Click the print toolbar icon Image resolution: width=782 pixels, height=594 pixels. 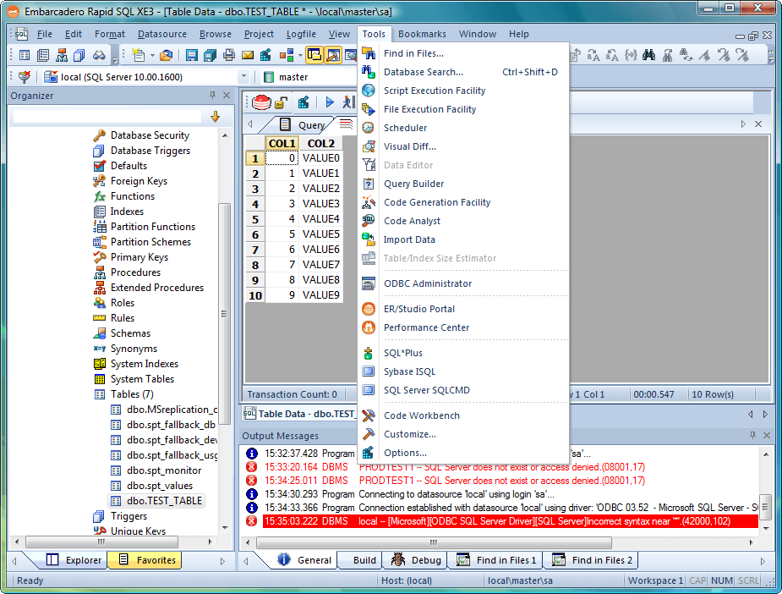click(x=229, y=55)
